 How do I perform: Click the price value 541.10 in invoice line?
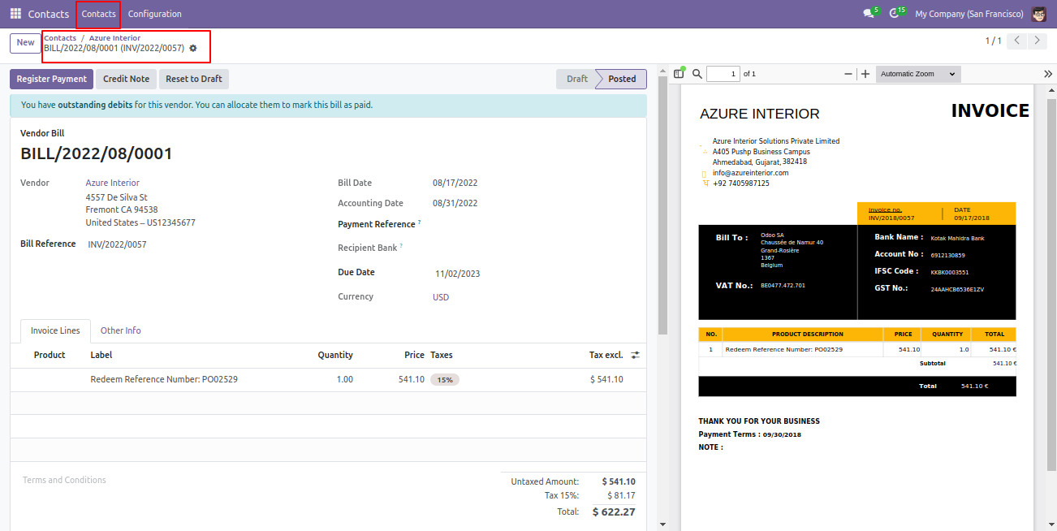point(411,379)
